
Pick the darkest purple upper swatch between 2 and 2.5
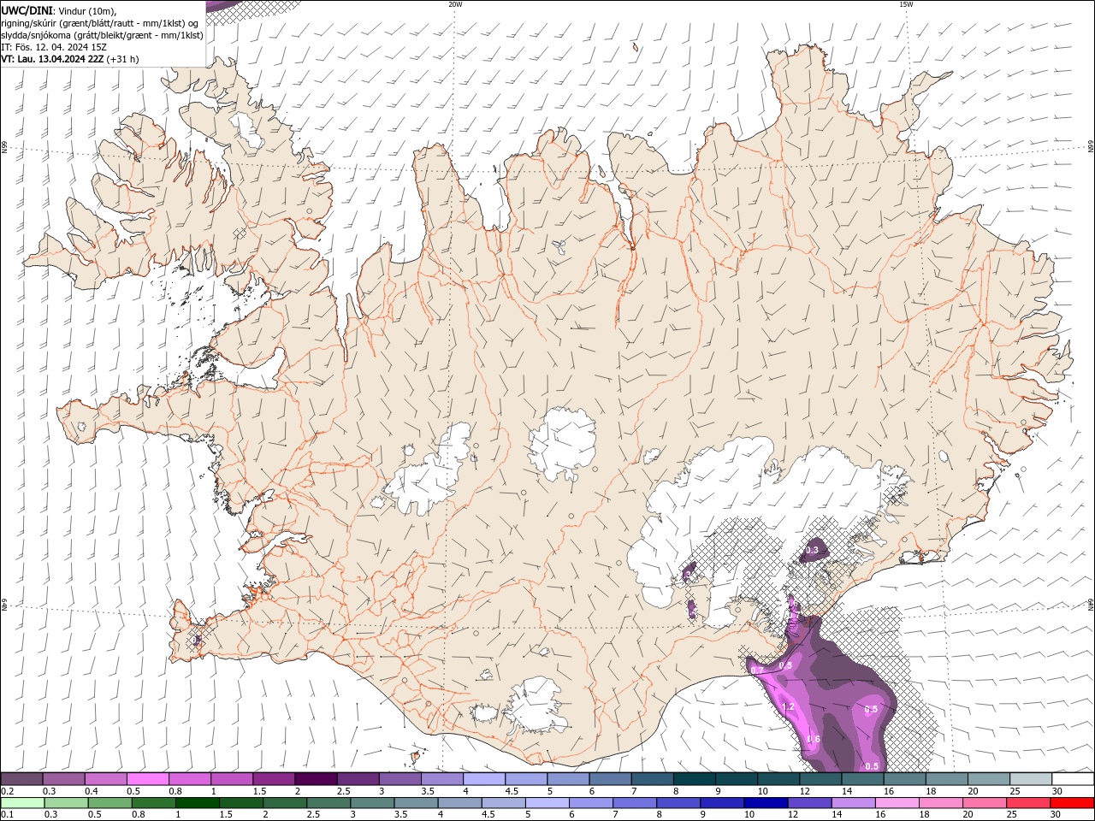tap(316, 779)
